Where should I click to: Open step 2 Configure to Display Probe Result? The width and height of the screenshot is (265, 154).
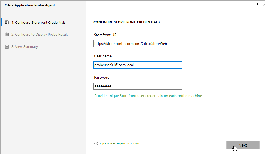(39, 34)
